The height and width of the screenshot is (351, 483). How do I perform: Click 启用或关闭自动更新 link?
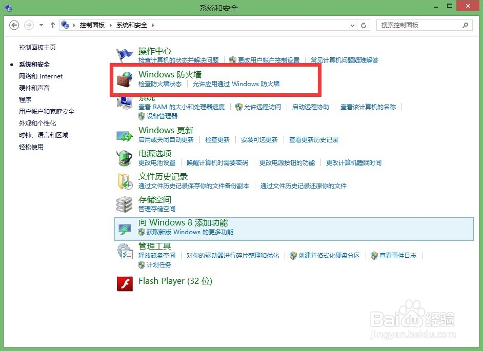pyautogui.click(x=166, y=139)
